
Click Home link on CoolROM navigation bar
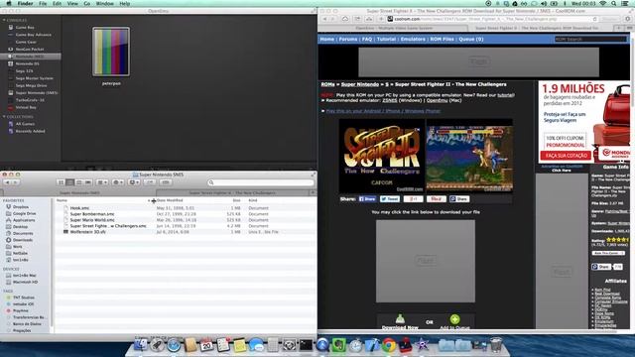coord(327,40)
